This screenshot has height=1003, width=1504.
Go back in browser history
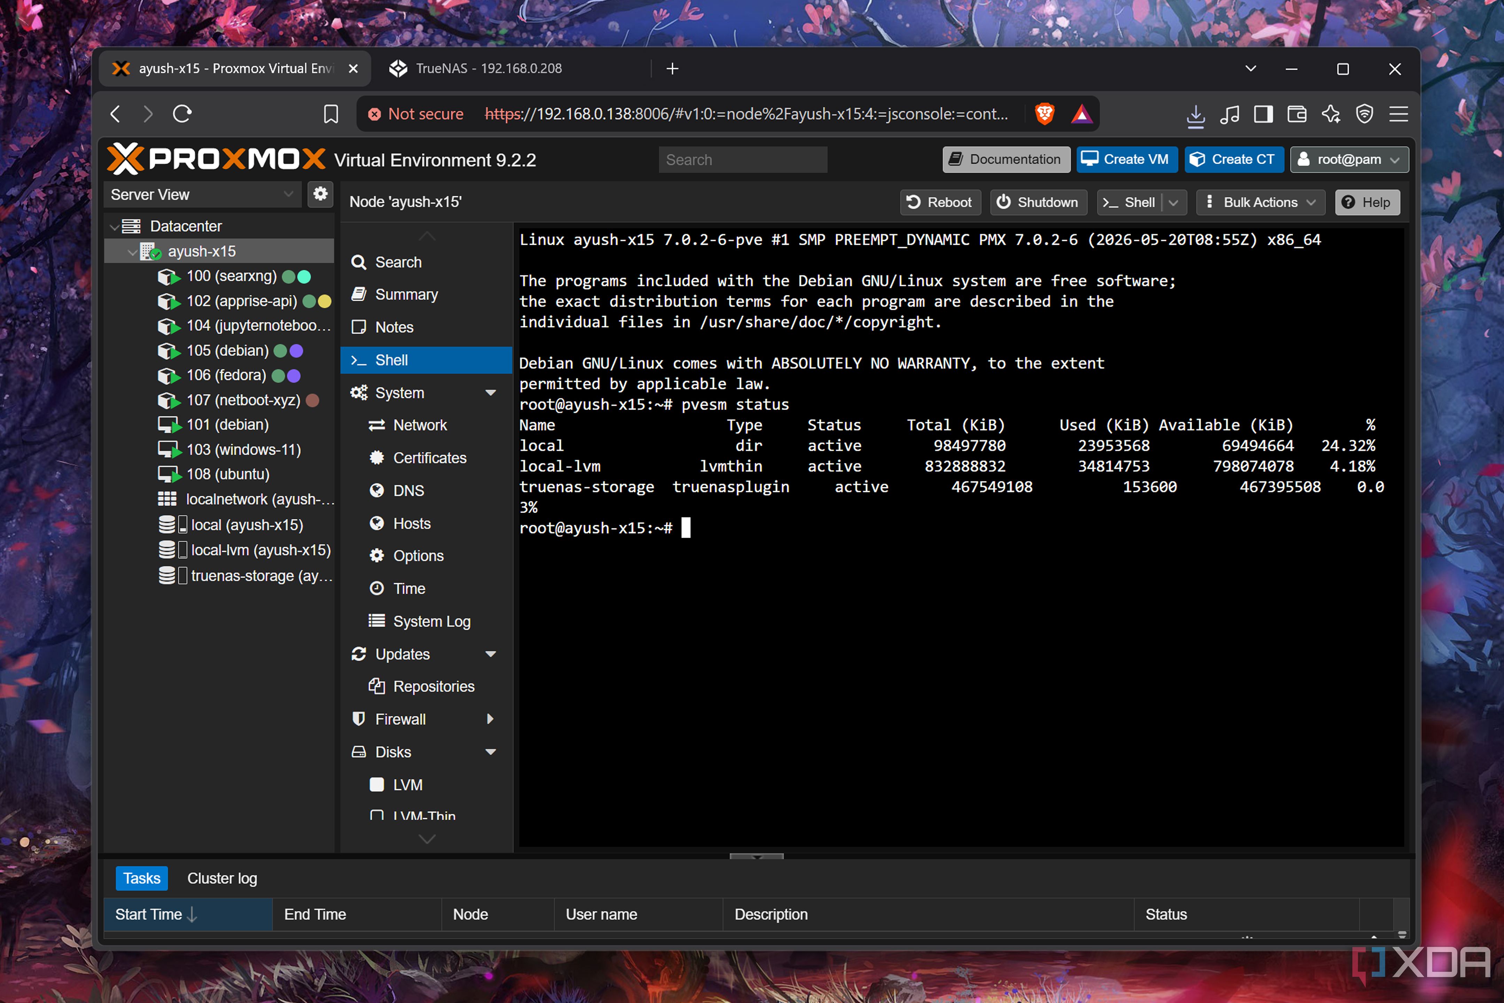(x=116, y=114)
